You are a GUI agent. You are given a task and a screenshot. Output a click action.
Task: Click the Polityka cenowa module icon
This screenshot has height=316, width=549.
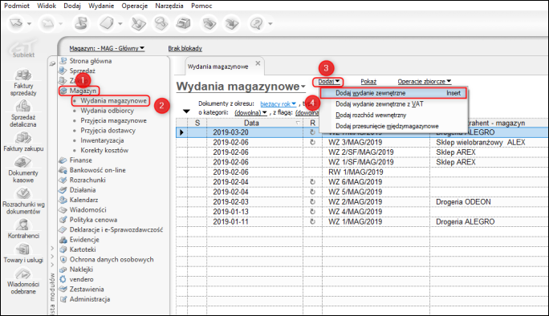pyautogui.click(x=63, y=220)
